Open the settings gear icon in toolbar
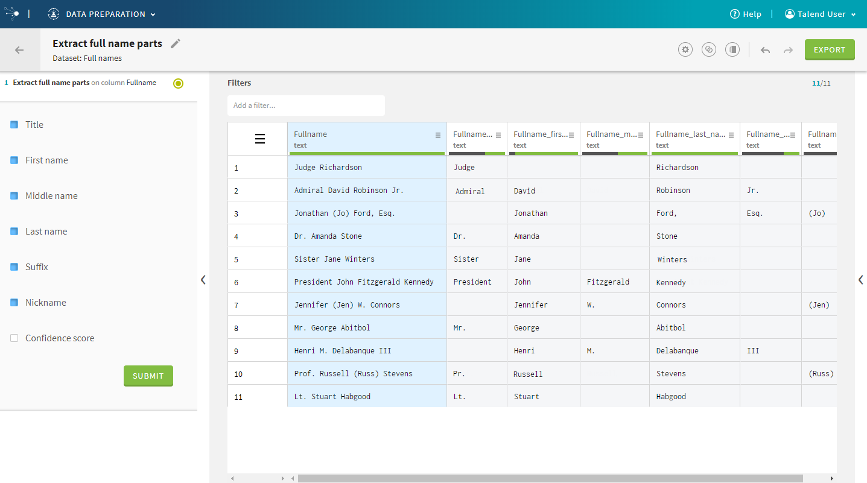Screen dimensions: 867x483 point(685,49)
